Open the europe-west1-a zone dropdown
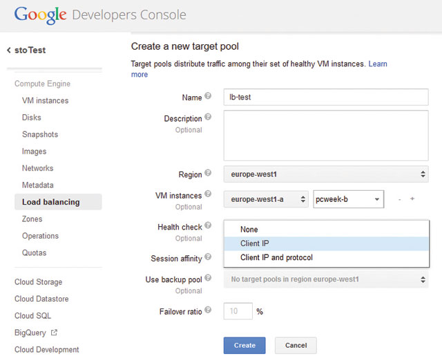The width and height of the screenshot is (442, 361). 266,199
